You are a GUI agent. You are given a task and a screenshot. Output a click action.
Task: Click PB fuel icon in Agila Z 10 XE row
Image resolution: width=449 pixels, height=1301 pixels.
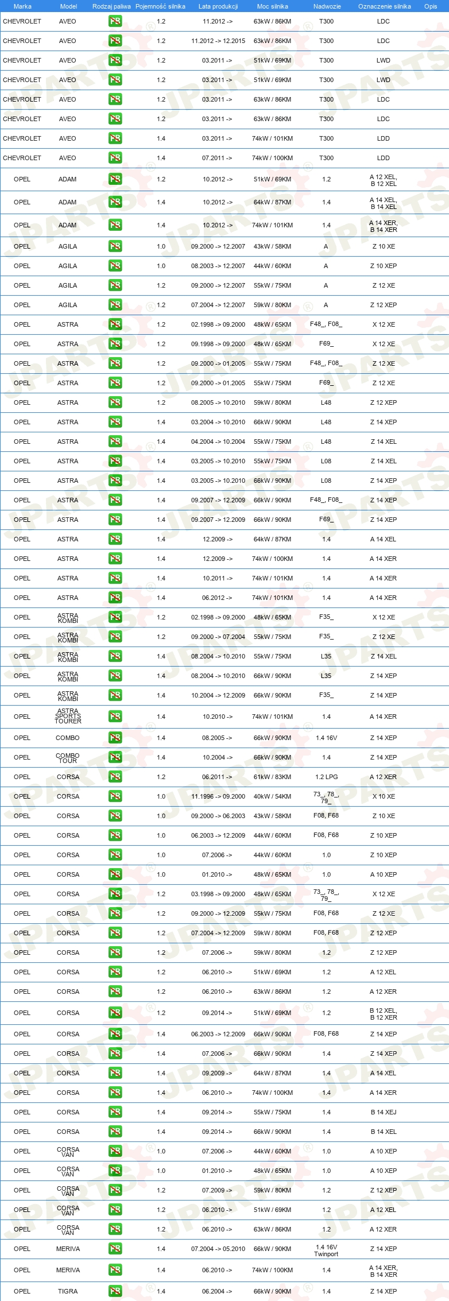[115, 246]
